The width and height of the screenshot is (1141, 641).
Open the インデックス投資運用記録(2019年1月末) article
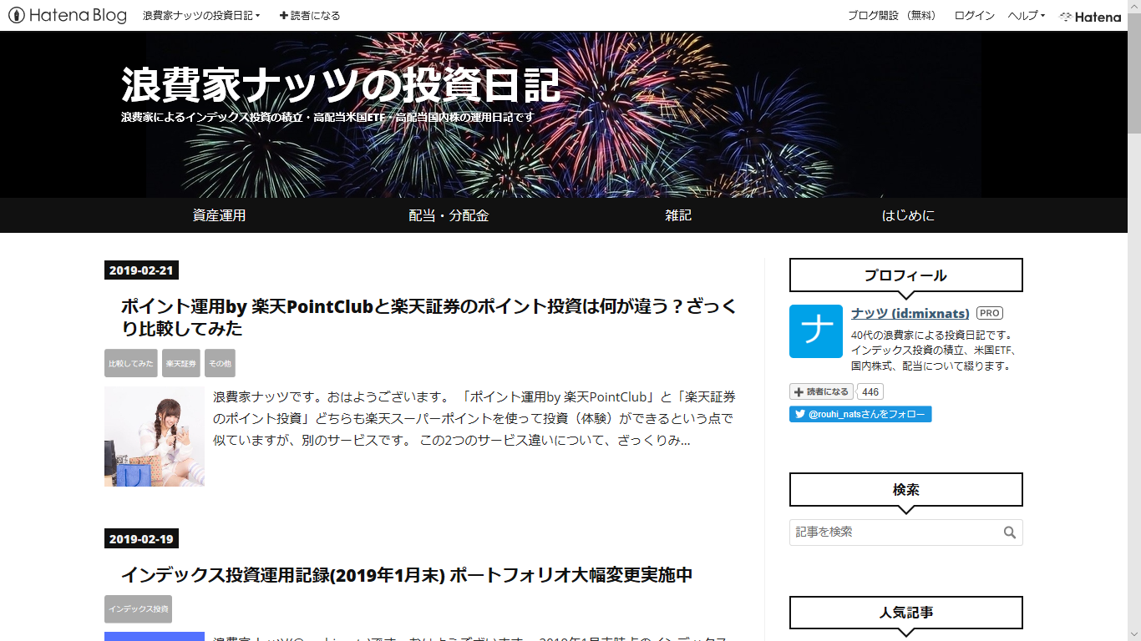click(407, 575)
